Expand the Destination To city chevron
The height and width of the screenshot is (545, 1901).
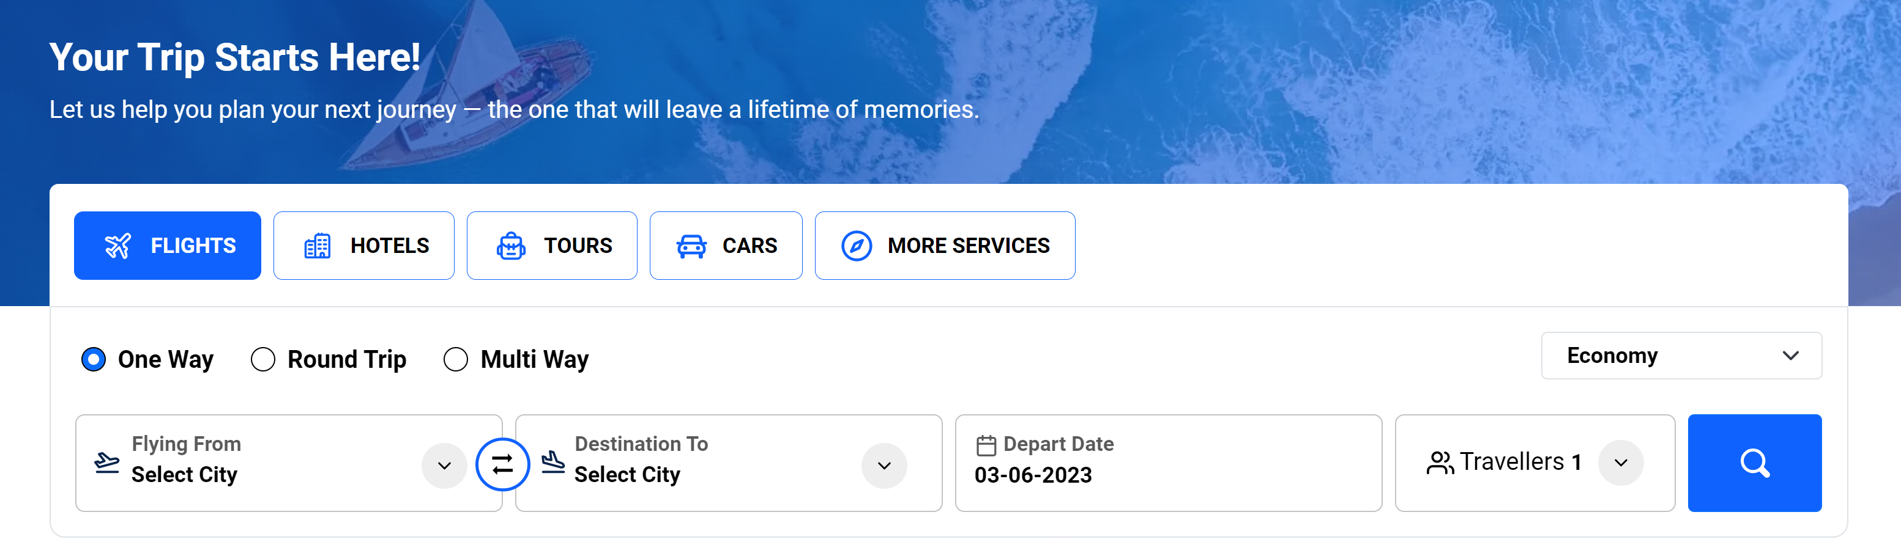(x=884, y=466)
